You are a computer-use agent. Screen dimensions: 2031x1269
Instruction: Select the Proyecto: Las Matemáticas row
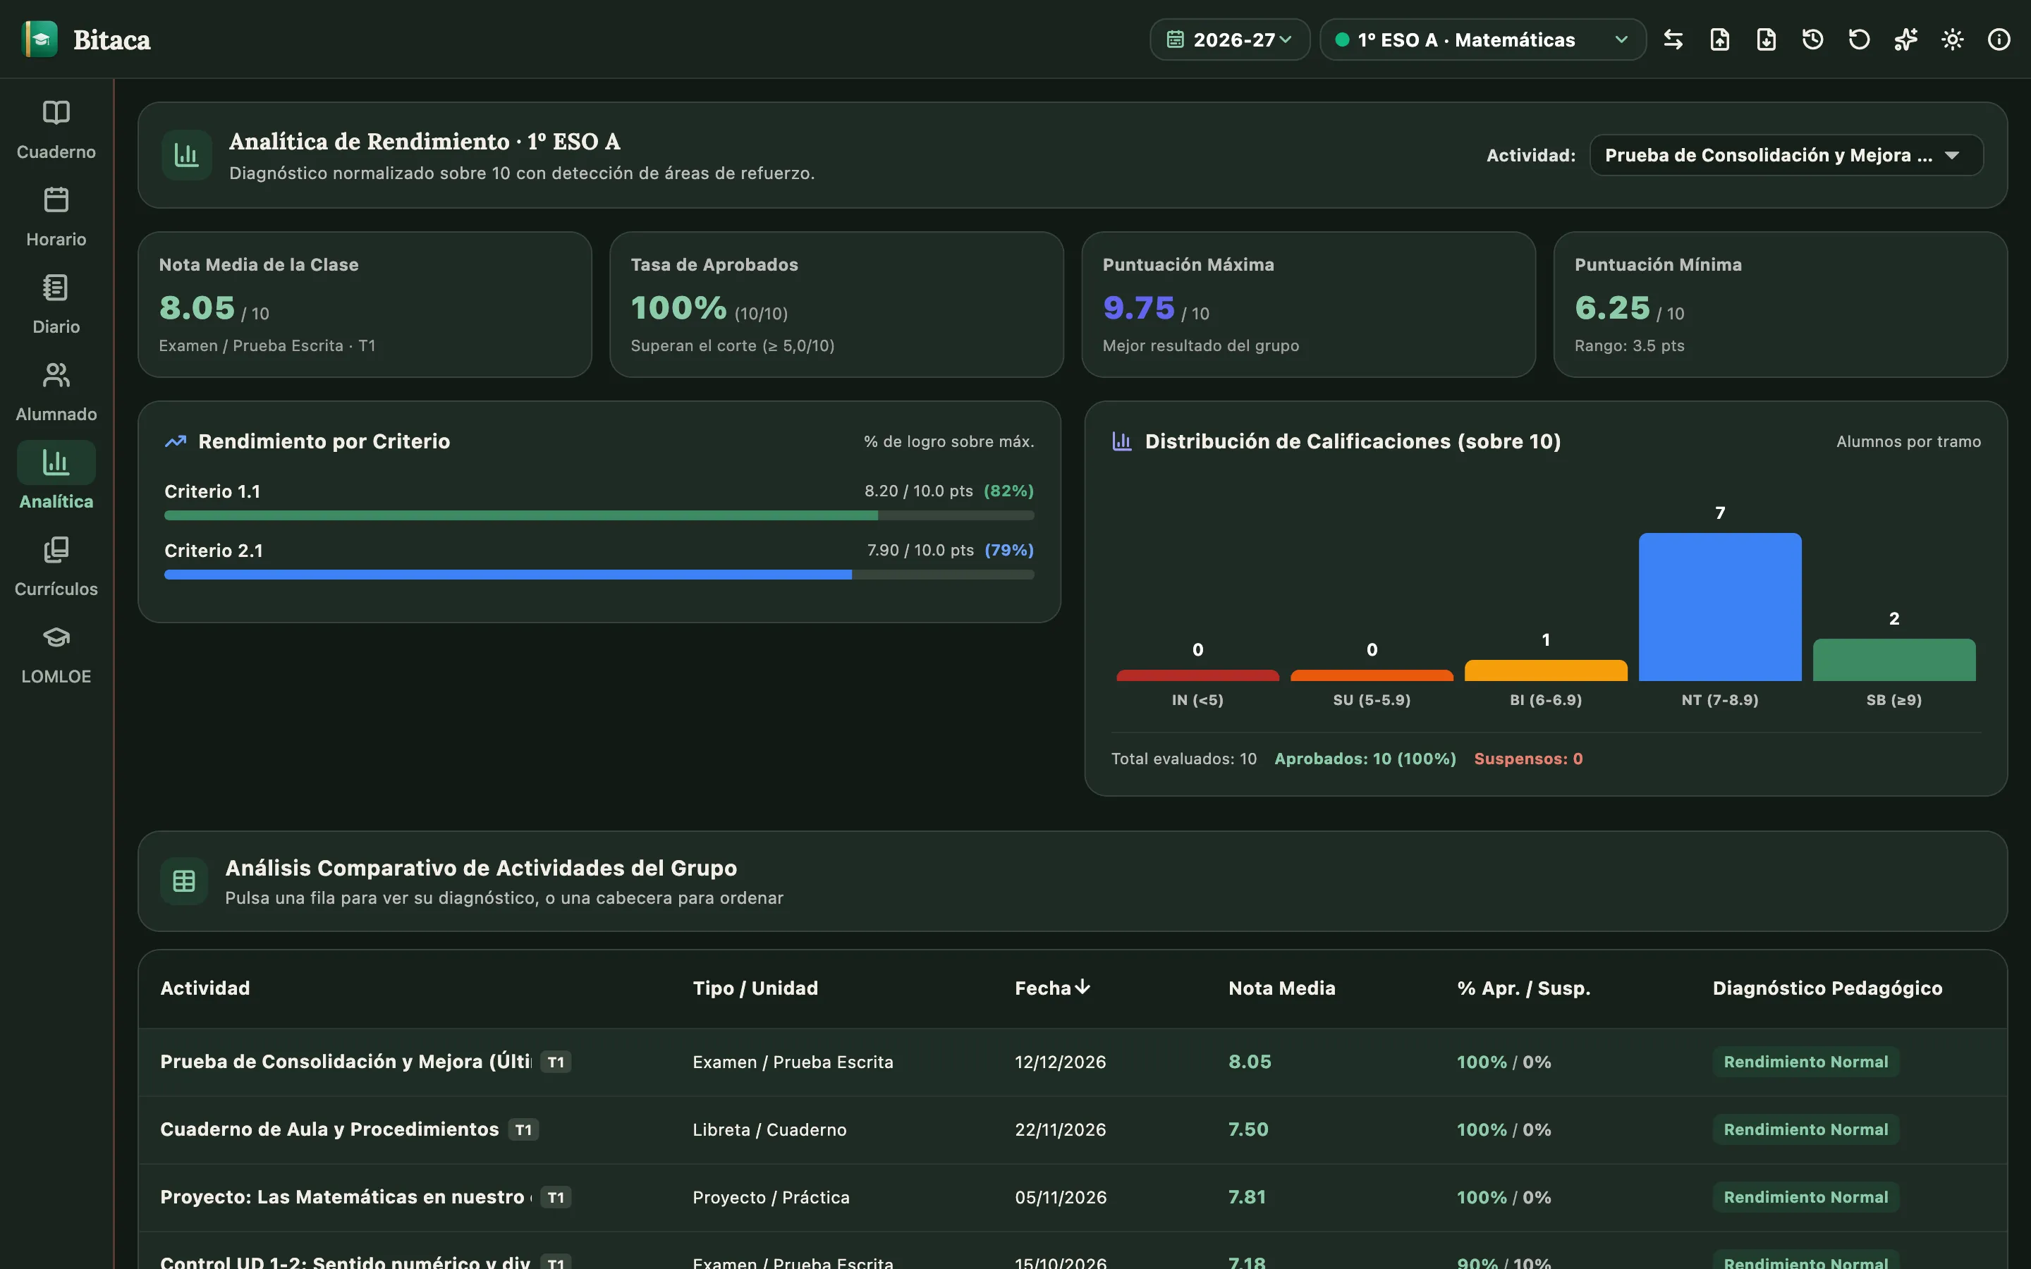(x=1073, y=1198)
